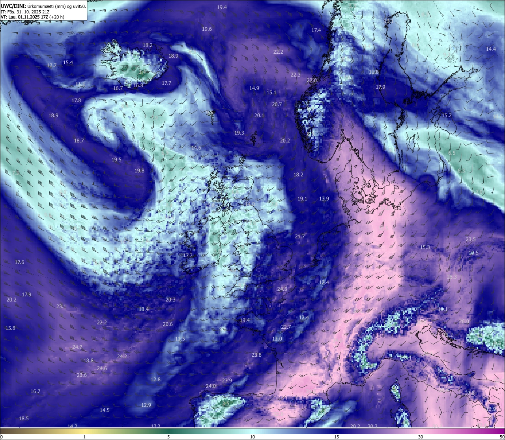
Task: Select the 12.0 value label
Action: [x=277, y=339]
